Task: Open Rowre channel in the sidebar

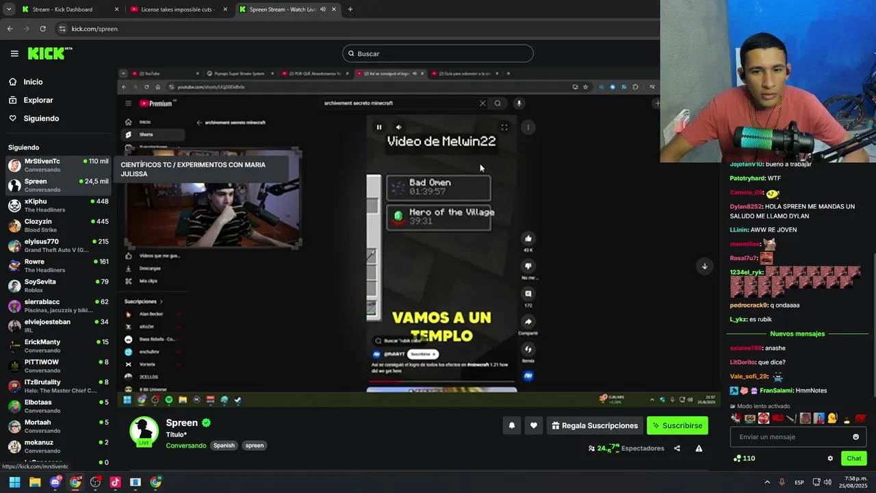Action: coord(57,266)
